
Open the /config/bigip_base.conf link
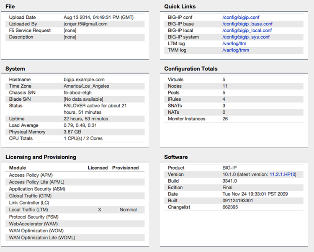coord(247,24)
